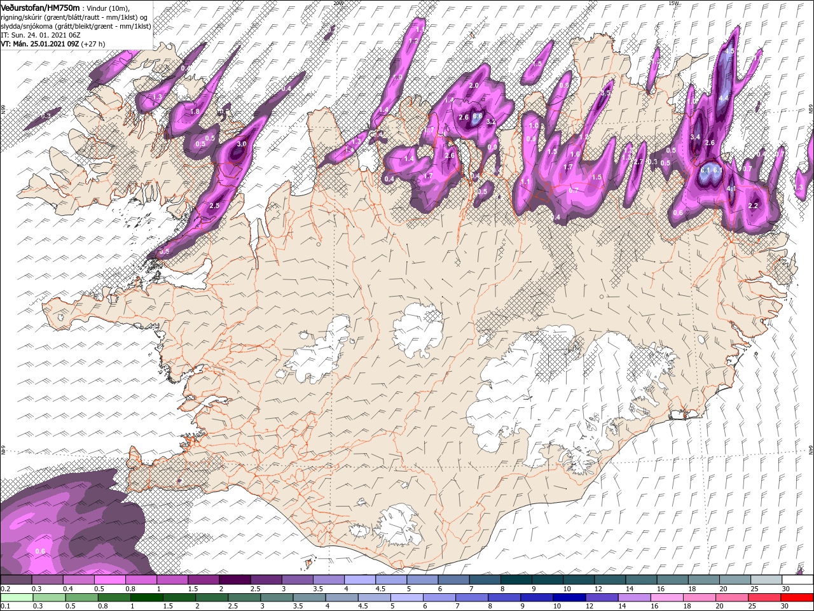Select the white 30 snow legend swatch
The width and height of the screenshot is (814, 611).
pos(798,580)
